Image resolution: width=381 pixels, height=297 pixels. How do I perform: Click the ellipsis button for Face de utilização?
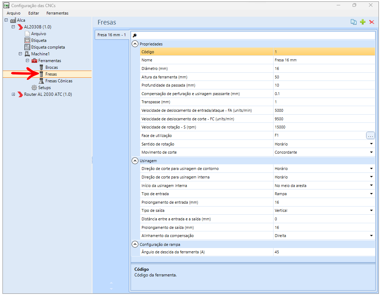pyautogui.click(x=370, y=136)
